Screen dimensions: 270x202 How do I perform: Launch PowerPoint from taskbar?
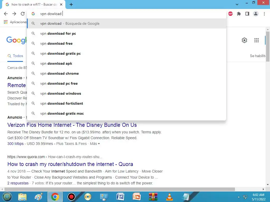coord(137,197)
